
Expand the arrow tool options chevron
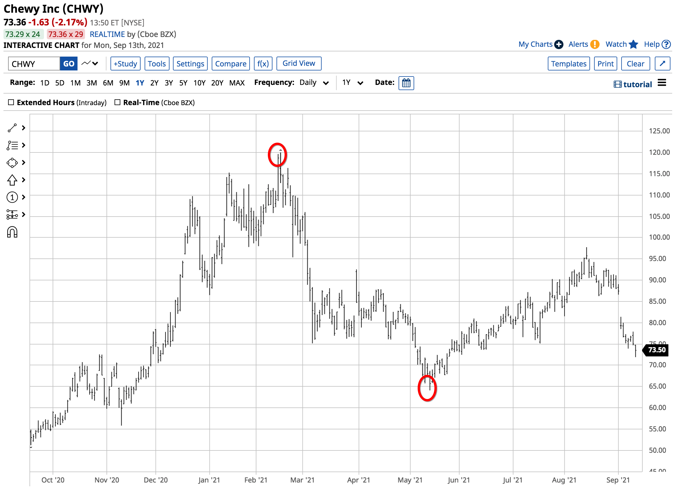click(24, 180)
